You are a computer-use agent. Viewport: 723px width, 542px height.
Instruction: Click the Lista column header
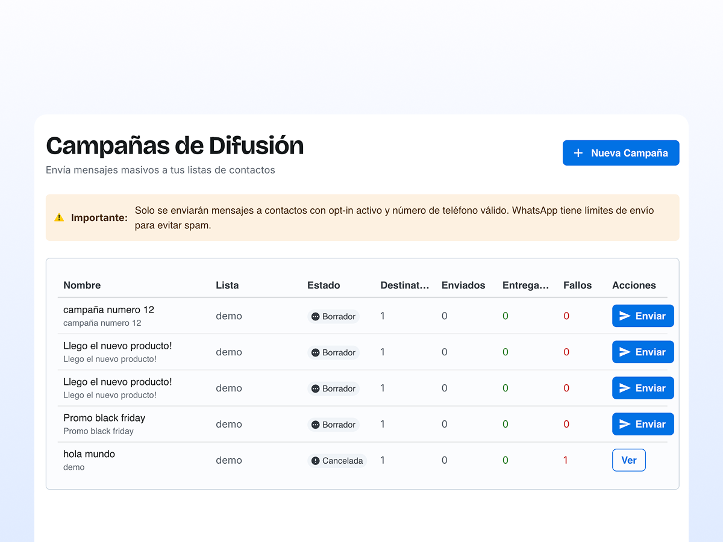(x=227, y=285)
